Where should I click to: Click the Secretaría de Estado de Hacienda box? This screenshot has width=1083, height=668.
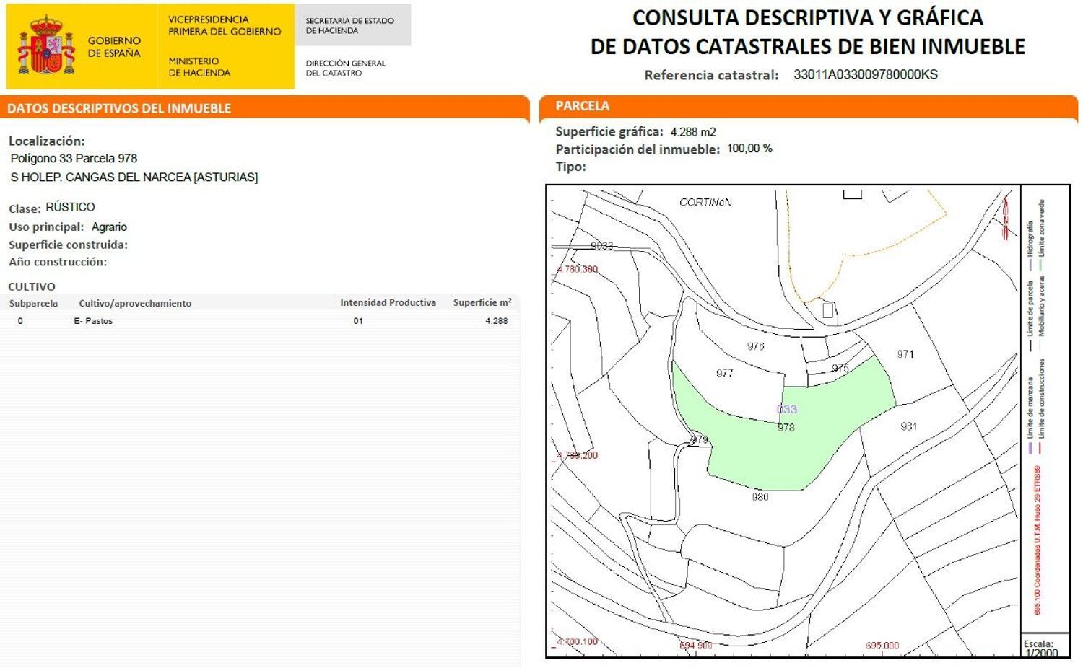pyautogui.click(x=352, y=25)
